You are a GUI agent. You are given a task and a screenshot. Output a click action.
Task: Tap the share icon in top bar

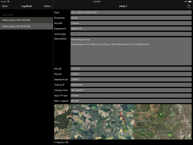188,6
